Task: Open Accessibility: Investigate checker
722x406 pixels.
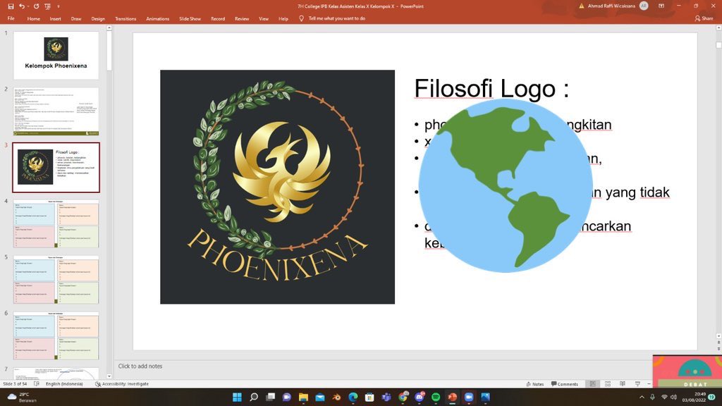Action: click(122, 383)
